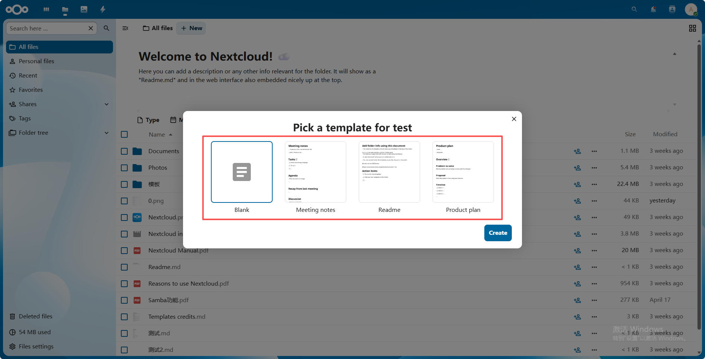Open the Photos app icon in header

point(84,9)
